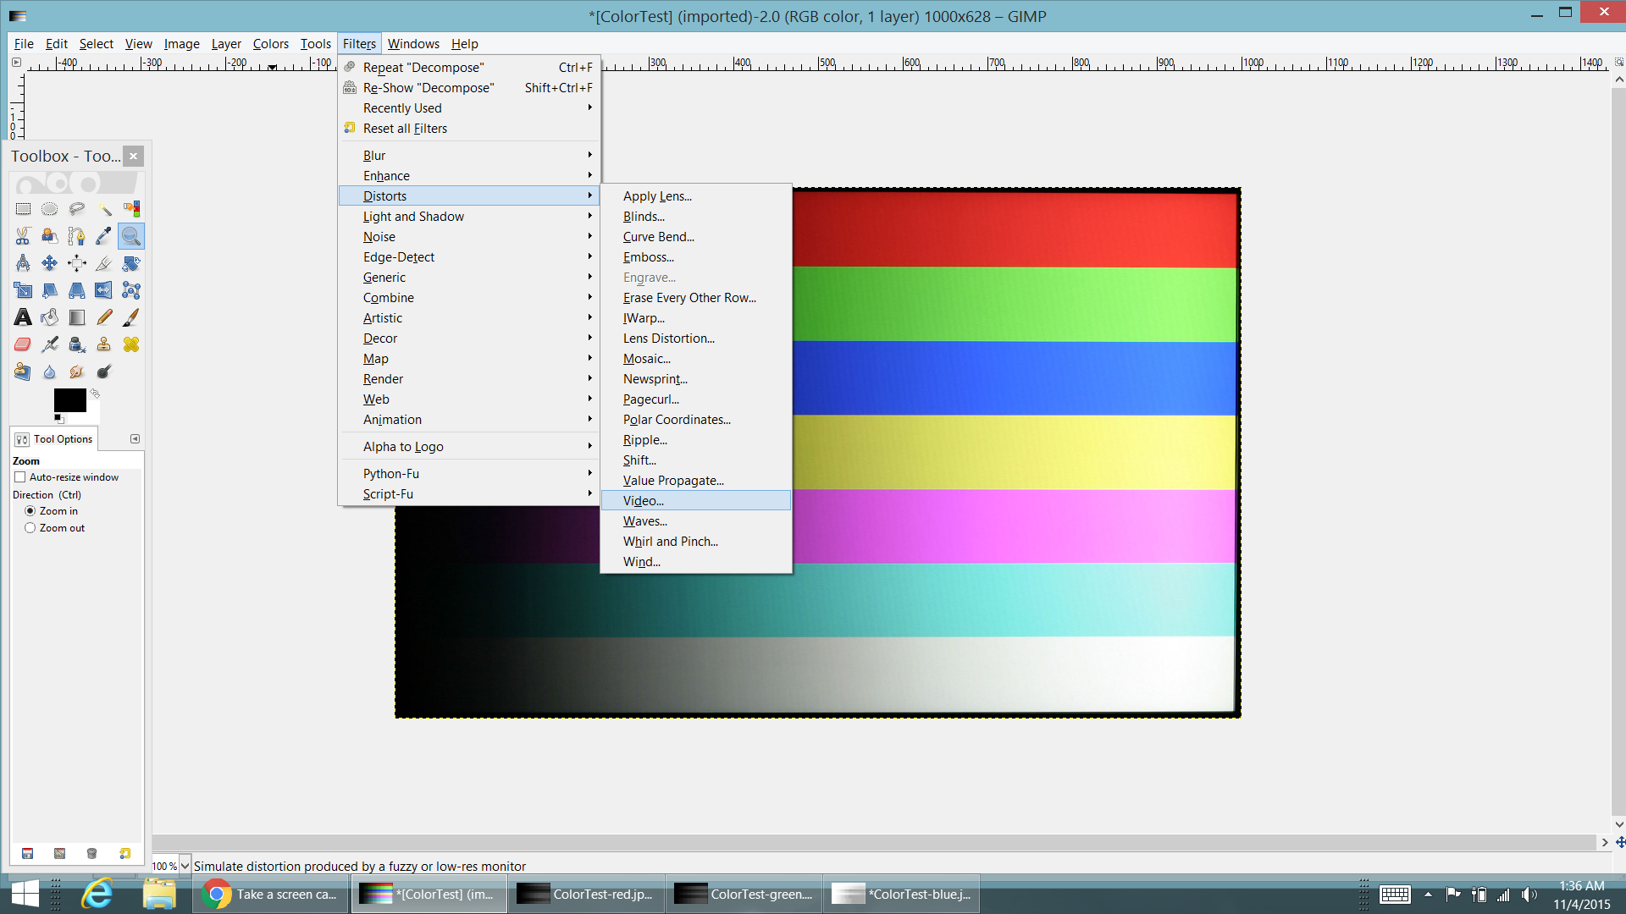The image size is (1626, 914).
Task: Click Reset all Filters
Action: pos(469,128)
